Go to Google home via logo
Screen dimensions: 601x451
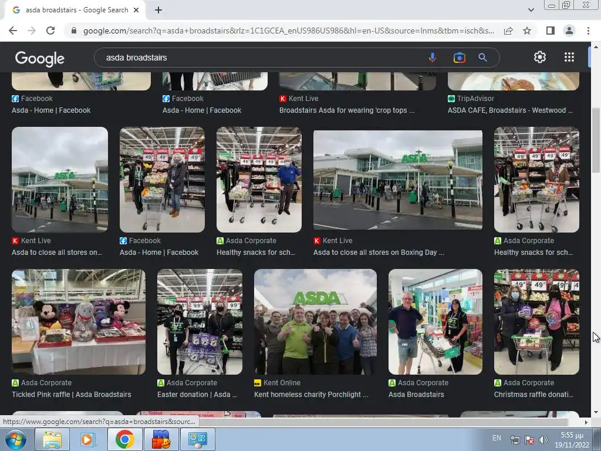click(40, 58)
